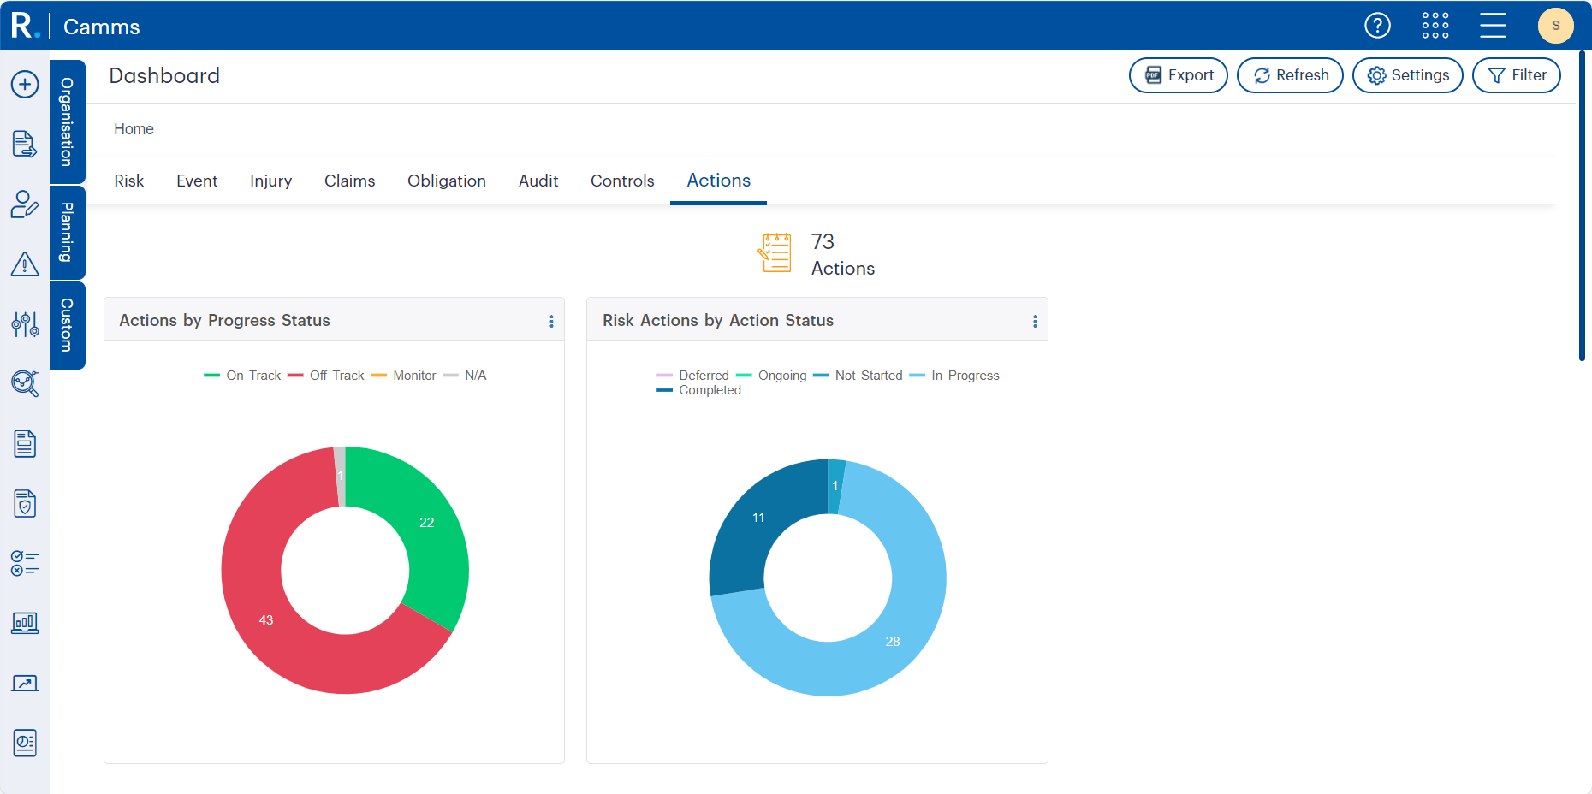This screenshot has height=794, width=1592.
Task: Click the Export button
Action: pyautogui.click(x=1179, y=75)
